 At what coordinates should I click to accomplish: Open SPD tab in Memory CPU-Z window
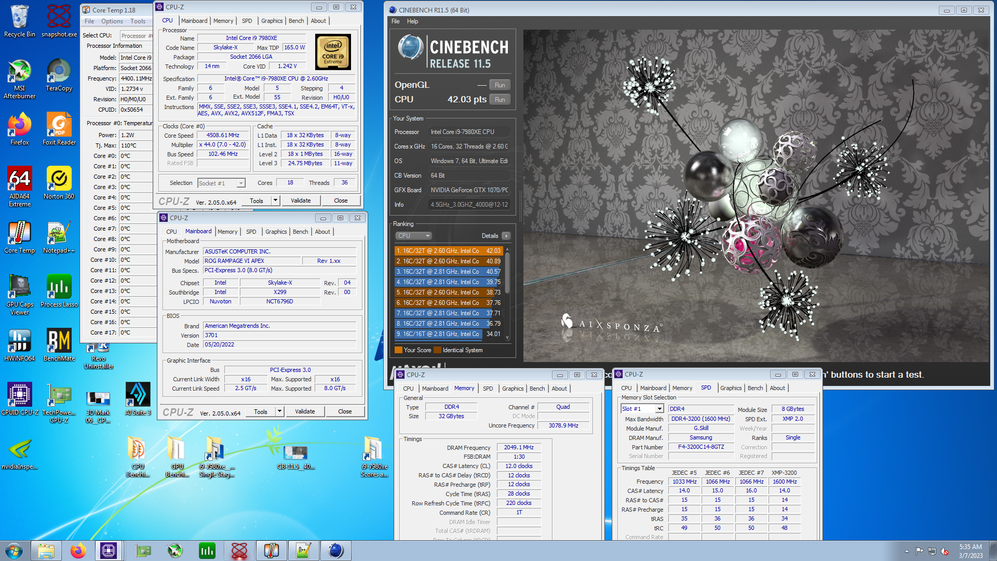point(488,389)
